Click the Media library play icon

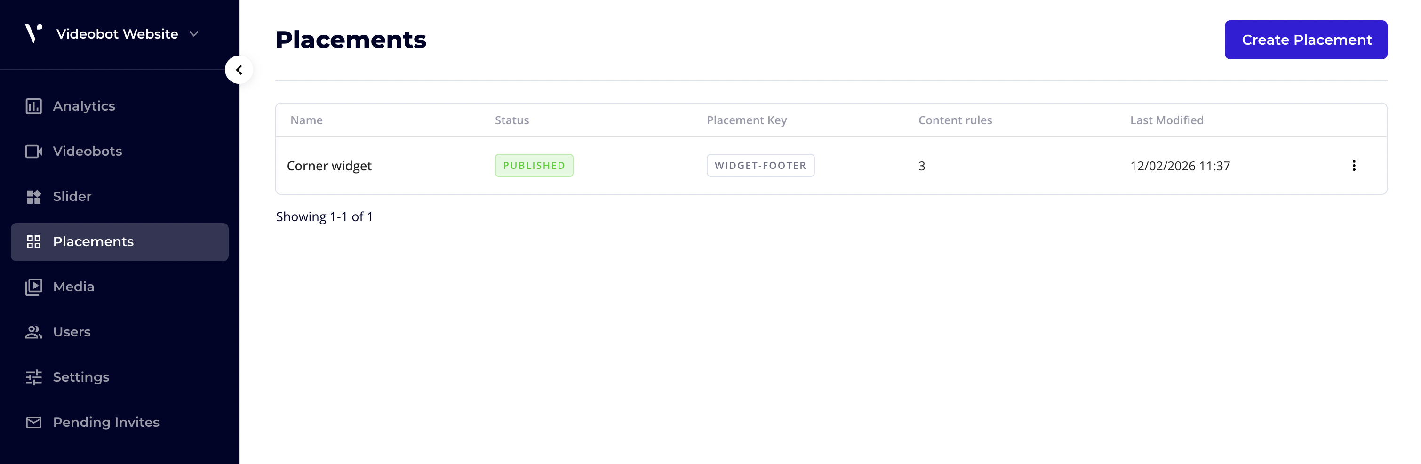pyautogui.click(x=34, y=287)
